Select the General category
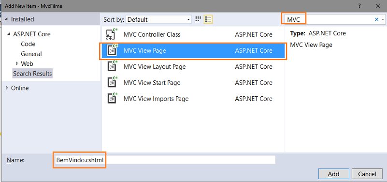The height and width of the screenshot is (182, 387). (x=31, y=54)
